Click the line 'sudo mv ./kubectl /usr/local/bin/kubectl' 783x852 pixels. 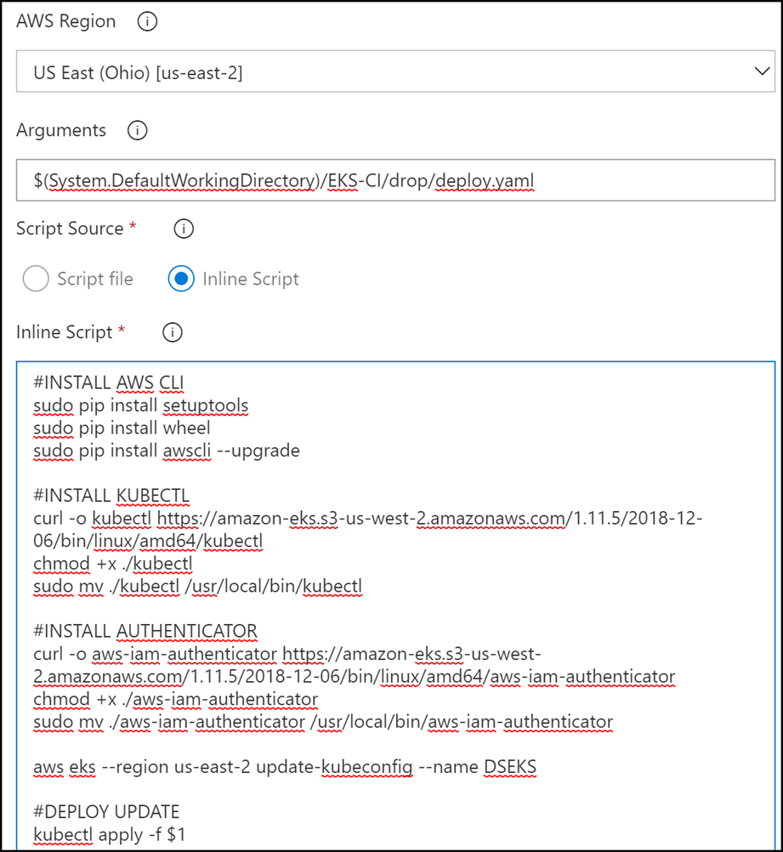[198, 587]
